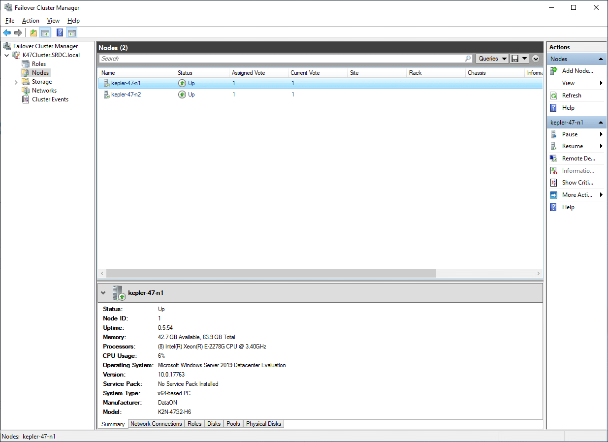Click Add Node... in the Actions pane
This screenshot has height=442, width=608.
(x=577, y=71)
